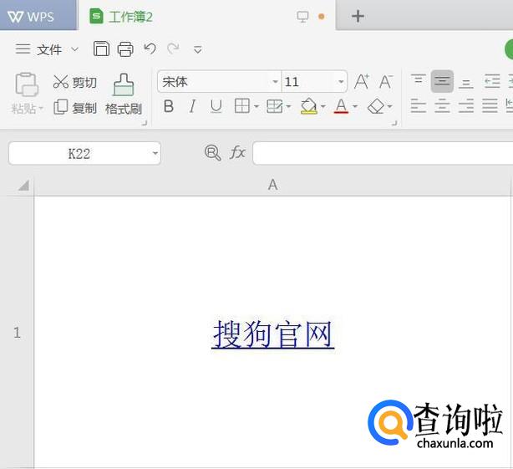Screen dimensions: 513x469
Task: Open the 搜狗官网 hyperlink in cell
Action: click(273, 334)
